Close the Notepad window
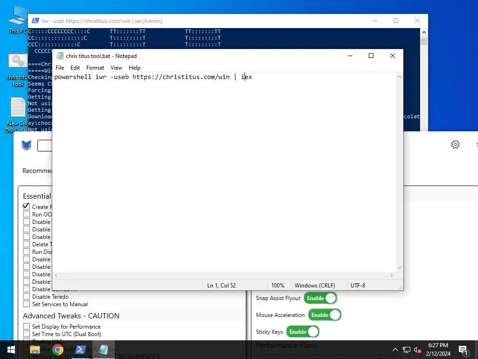478x359 pixels. 393,56
